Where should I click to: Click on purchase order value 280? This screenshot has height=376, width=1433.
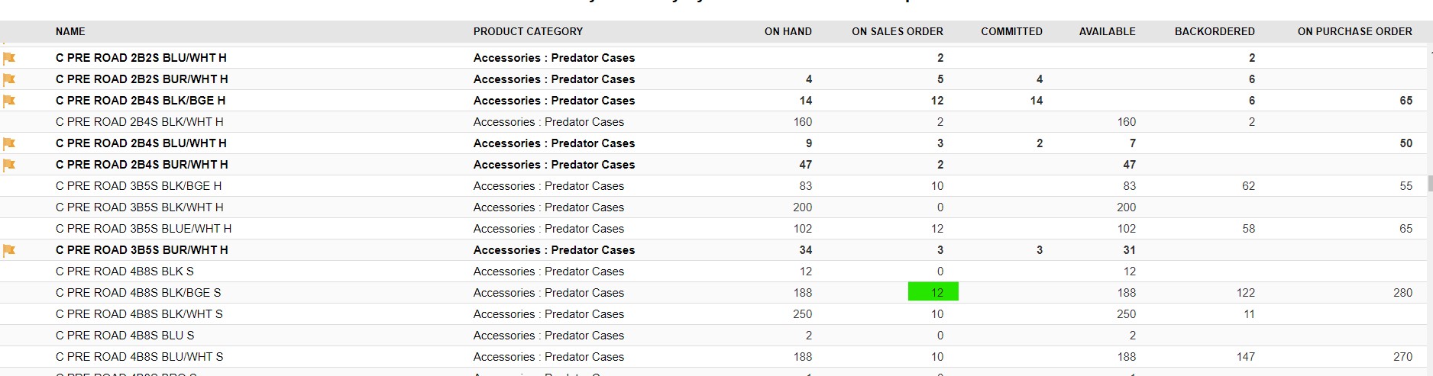tap(1402, 293)
